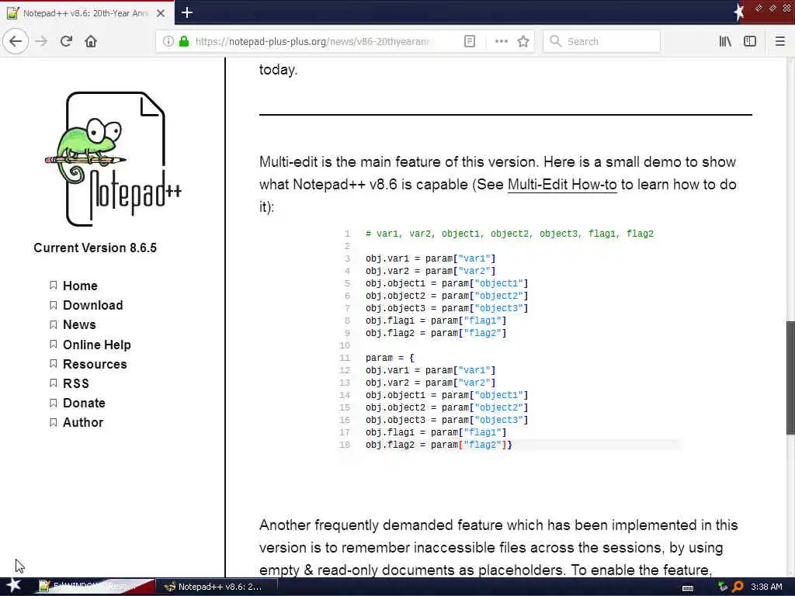The width and height of the screenshot is (795, 596).
Task: Switch to the WINDOWS taskbar window button
Action: [94, 587]
